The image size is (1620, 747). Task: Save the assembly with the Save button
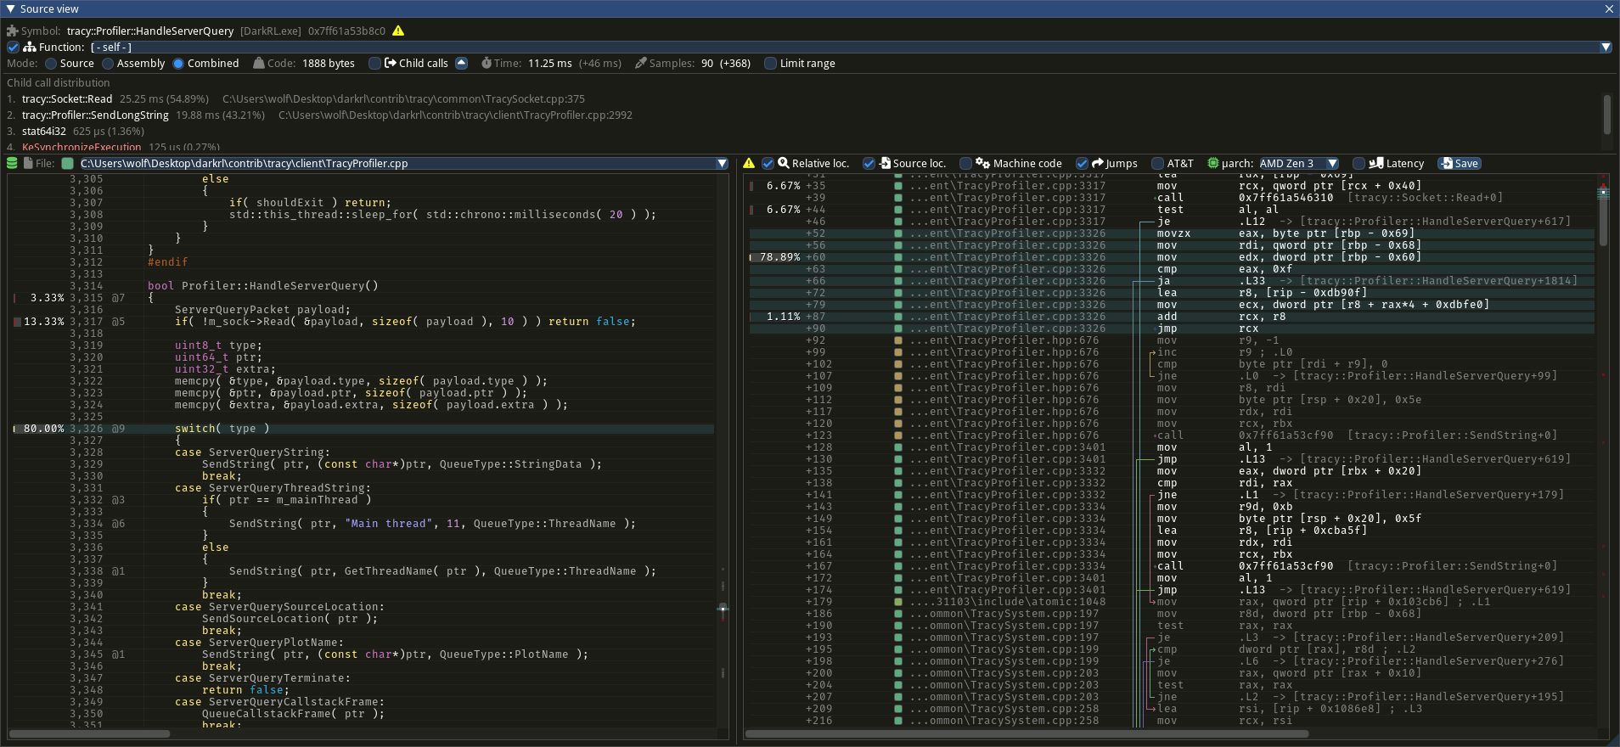(x=1459, y=163)
